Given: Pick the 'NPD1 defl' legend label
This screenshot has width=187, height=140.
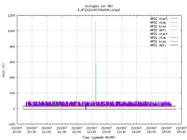Looking at the screenshot, I should (x=158, y=45).
